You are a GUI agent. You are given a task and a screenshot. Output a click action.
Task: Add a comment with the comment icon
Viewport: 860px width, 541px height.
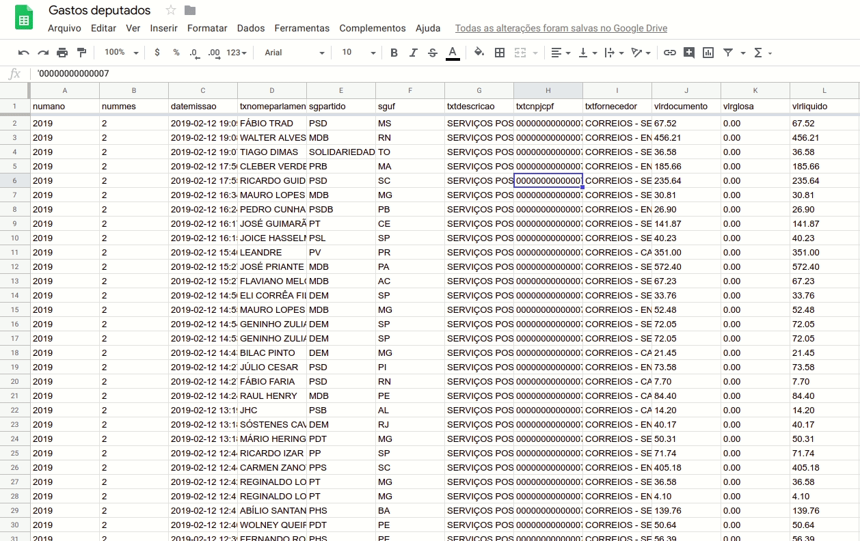click(x=689, y=53)
